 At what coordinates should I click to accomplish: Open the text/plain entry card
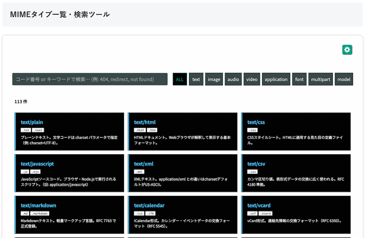pos(32,122)
